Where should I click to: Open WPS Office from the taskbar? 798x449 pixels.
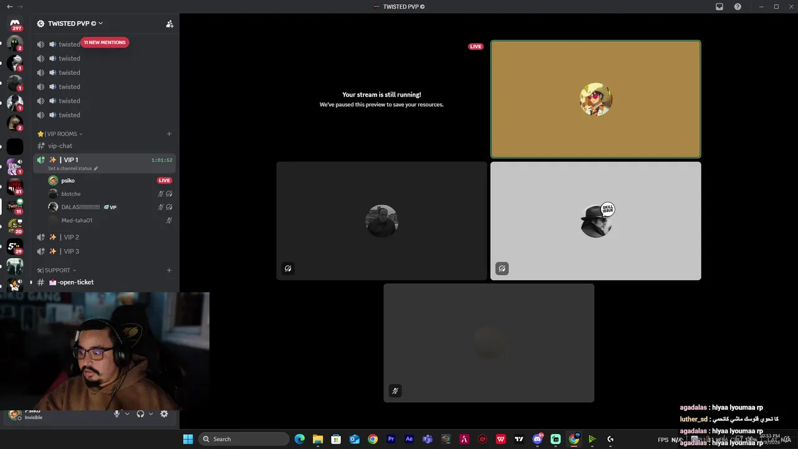coord(501,439)
